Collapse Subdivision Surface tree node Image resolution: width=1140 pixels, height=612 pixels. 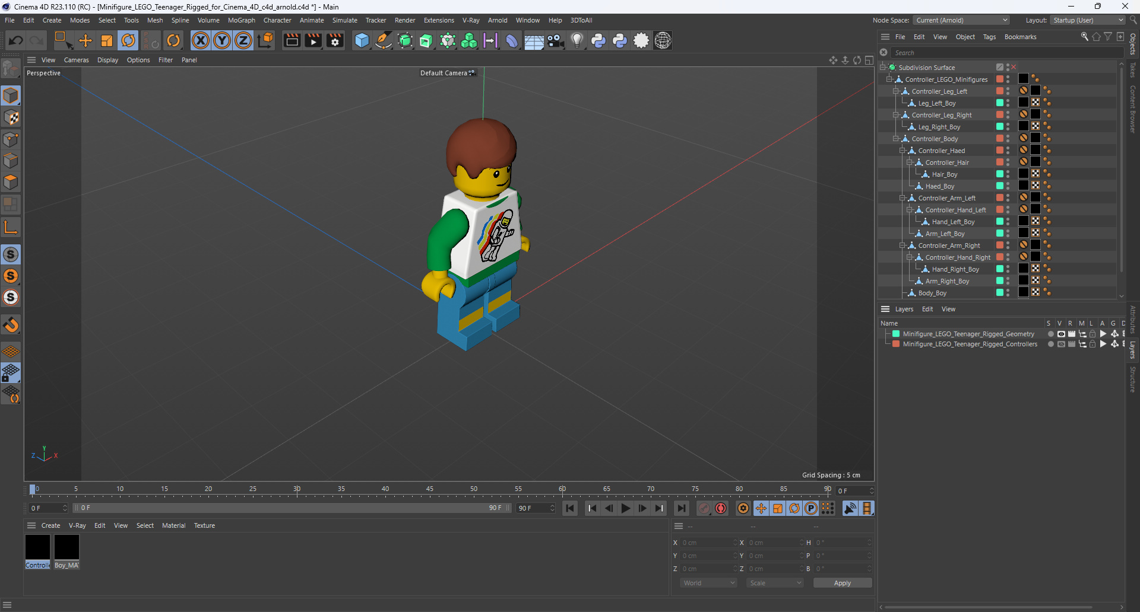(882, 68)
